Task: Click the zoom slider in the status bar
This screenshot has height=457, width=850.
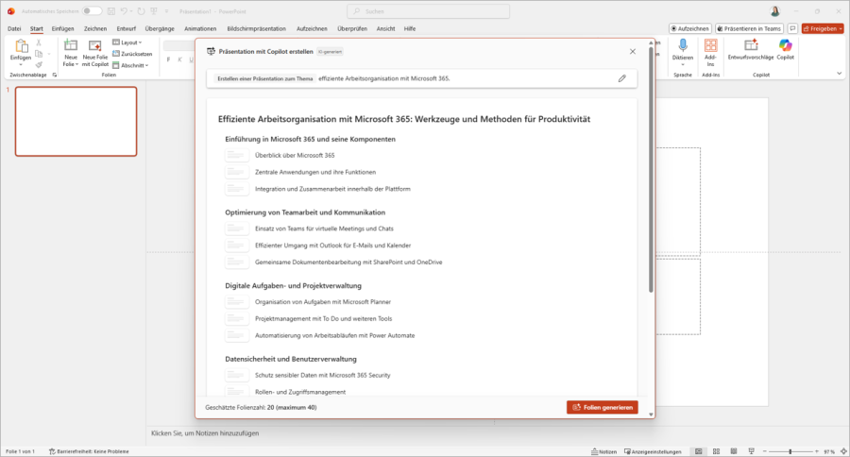Action: click(x=790, y=451)
